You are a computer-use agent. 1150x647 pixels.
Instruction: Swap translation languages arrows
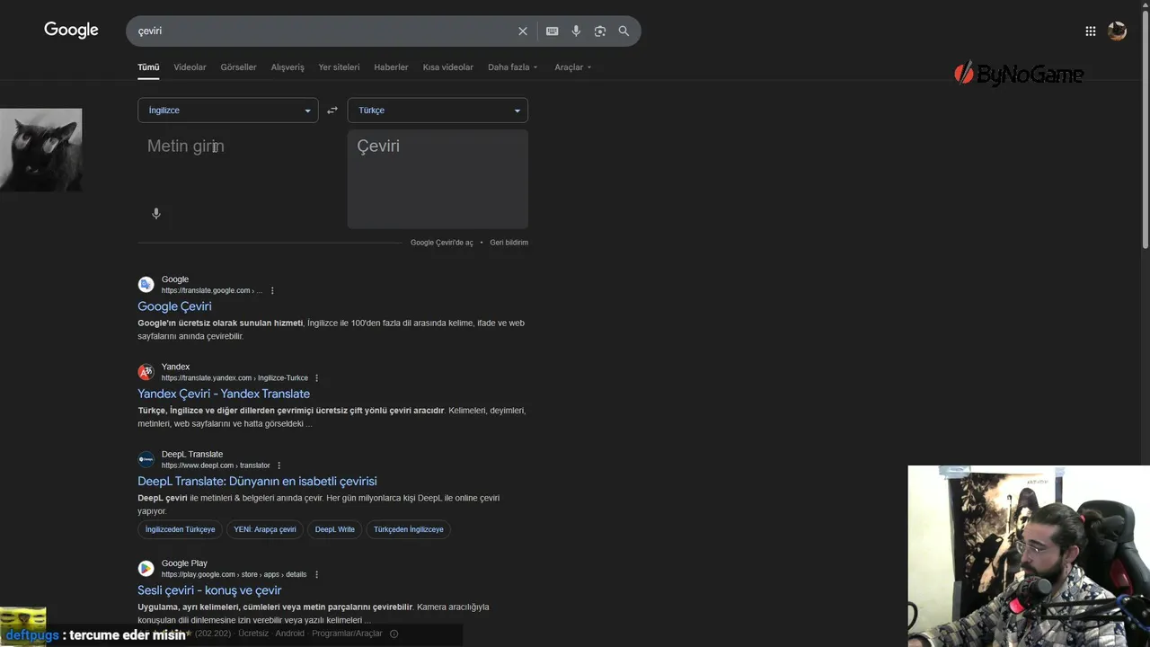click(332, 111)
